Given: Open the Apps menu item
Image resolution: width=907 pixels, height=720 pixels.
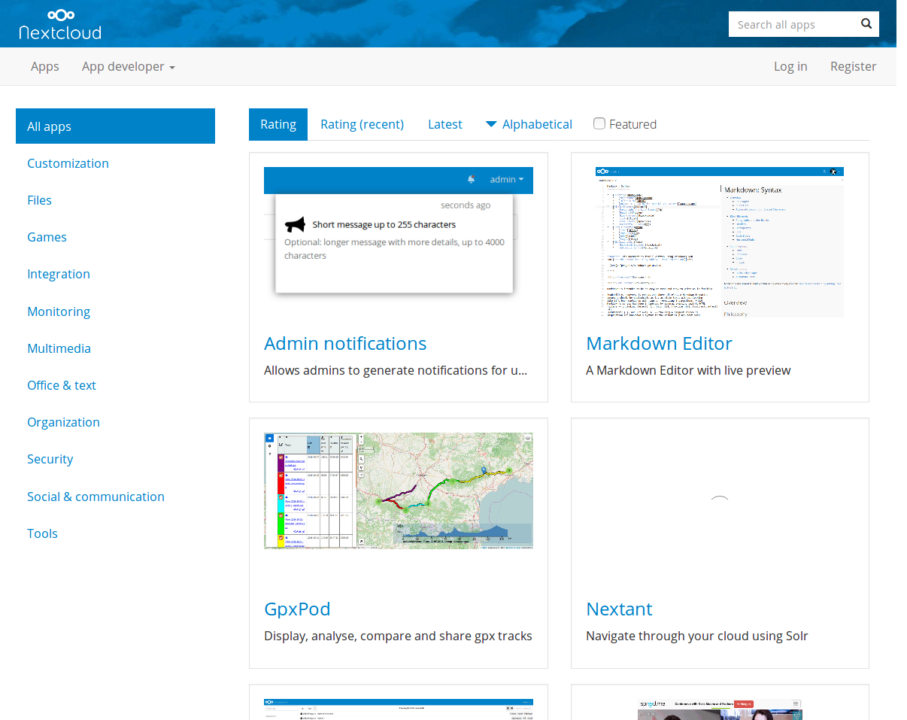Looking at the screenshot, I should click(x=45, y=66).
